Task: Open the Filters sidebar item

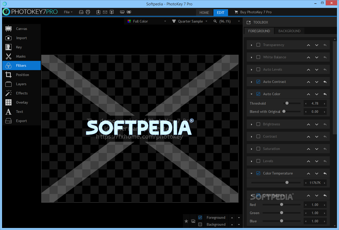Action: click(22, 65)
